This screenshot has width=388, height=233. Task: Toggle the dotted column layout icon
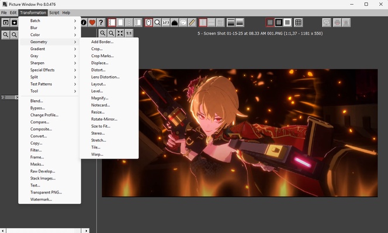coord(129,23)
